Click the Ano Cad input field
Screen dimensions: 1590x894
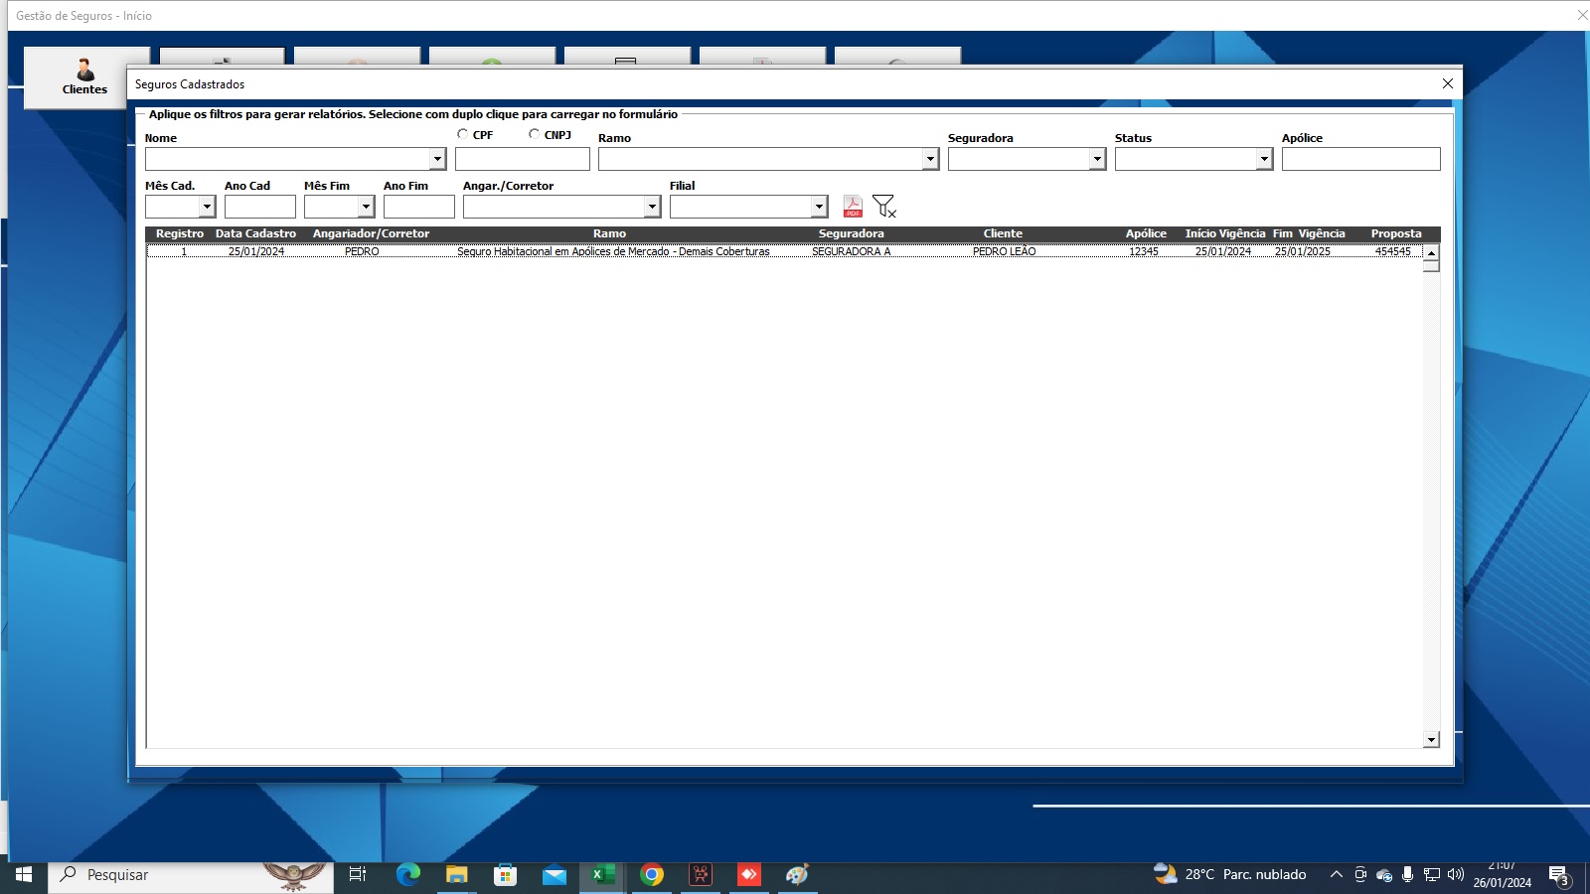260,207
